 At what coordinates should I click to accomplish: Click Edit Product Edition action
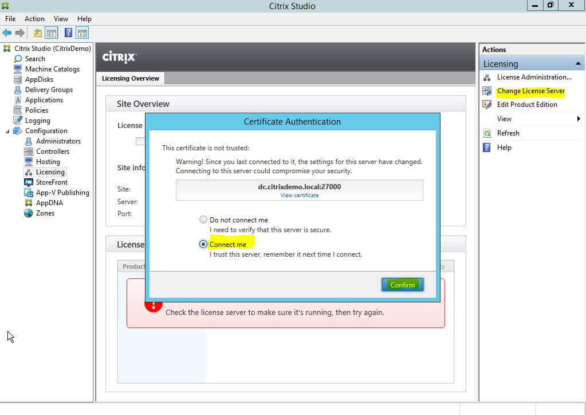click(527, 105)
